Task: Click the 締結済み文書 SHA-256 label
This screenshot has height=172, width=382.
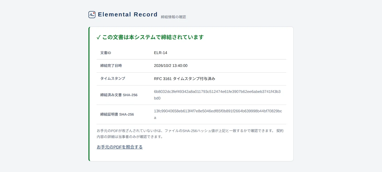Action: point(119,95)
